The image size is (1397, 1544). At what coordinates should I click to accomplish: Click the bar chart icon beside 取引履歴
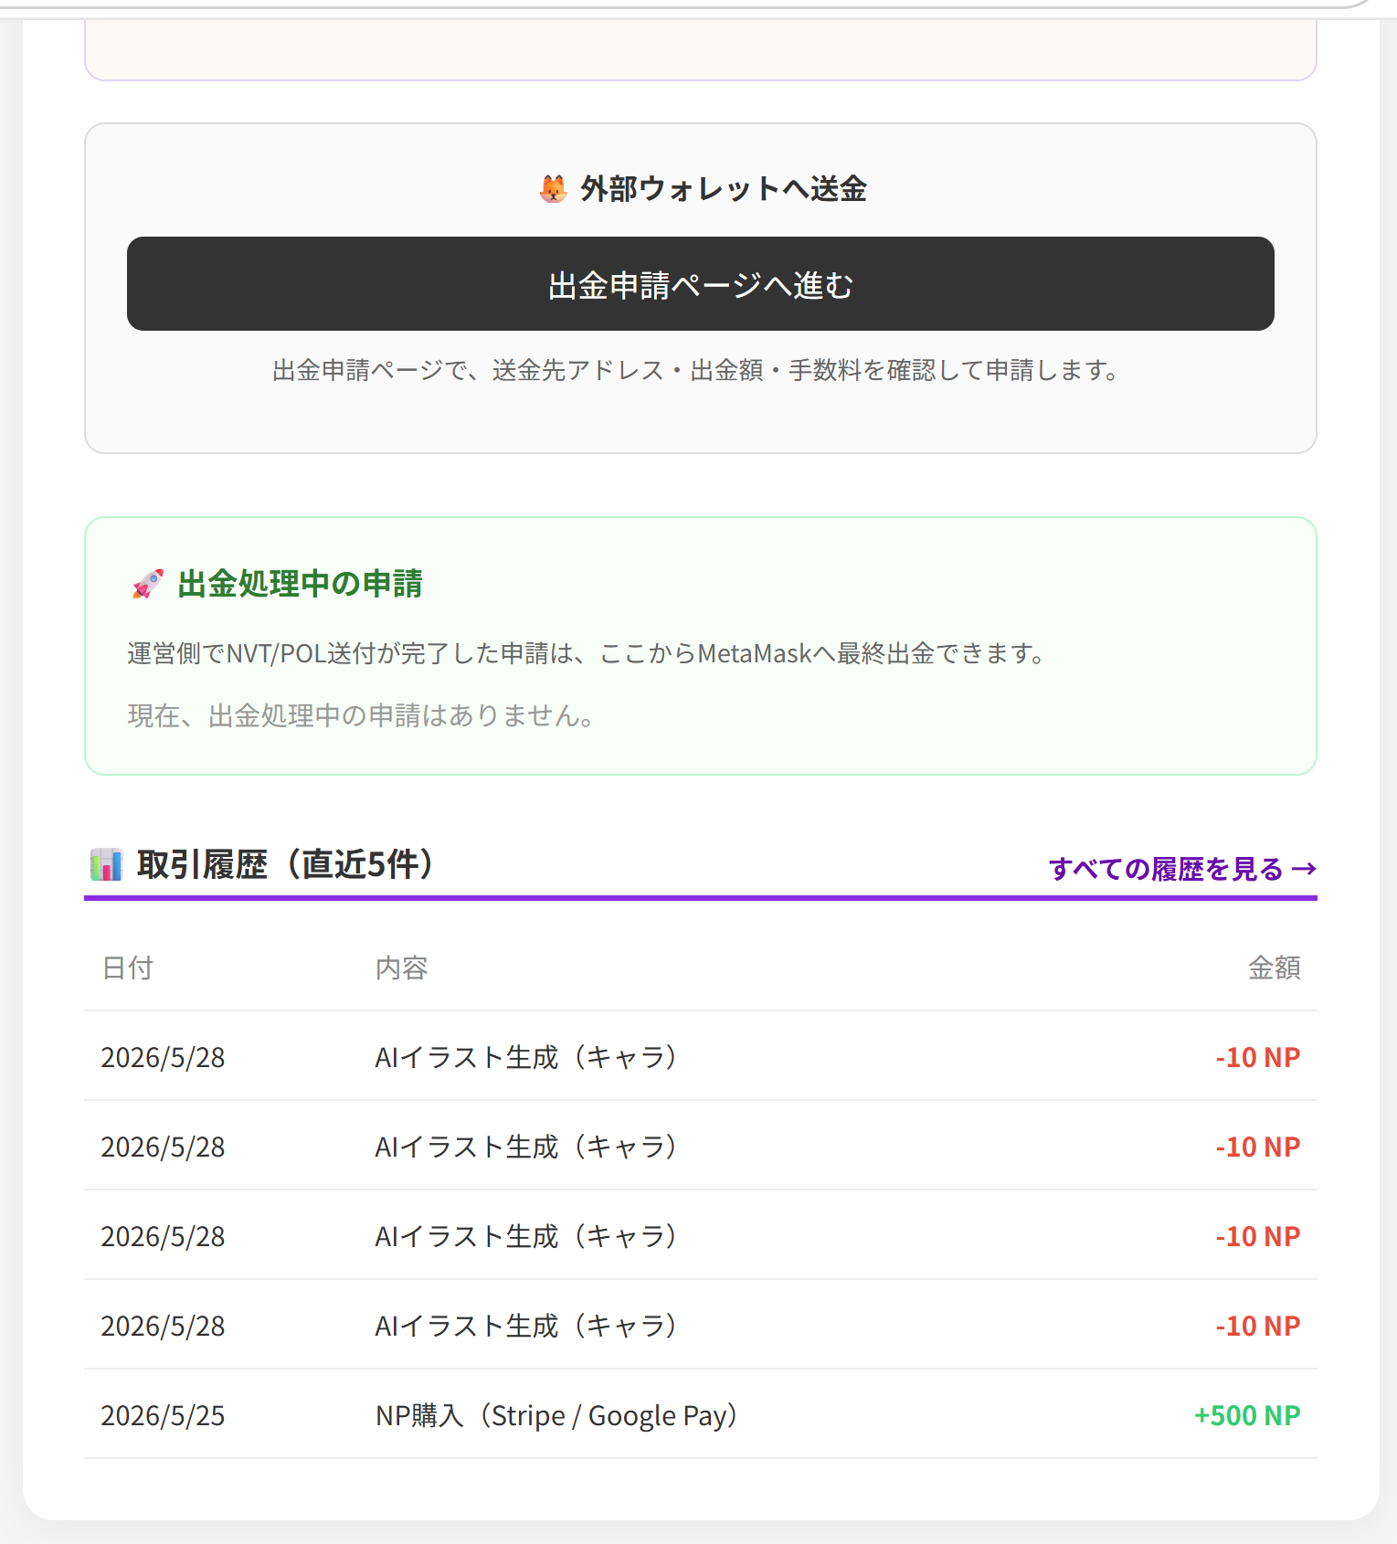pos(106,864)
